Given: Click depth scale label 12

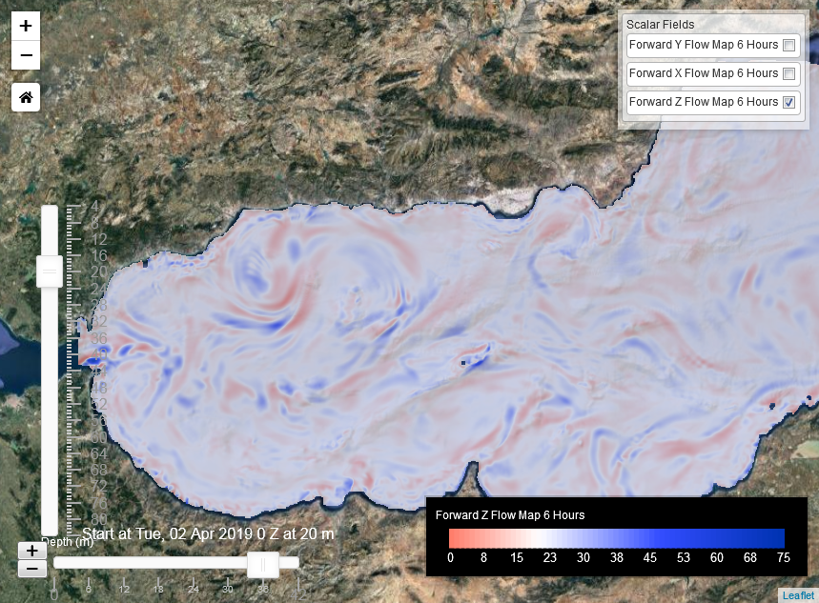Looking at the screenshot, I should pos(99,239).
